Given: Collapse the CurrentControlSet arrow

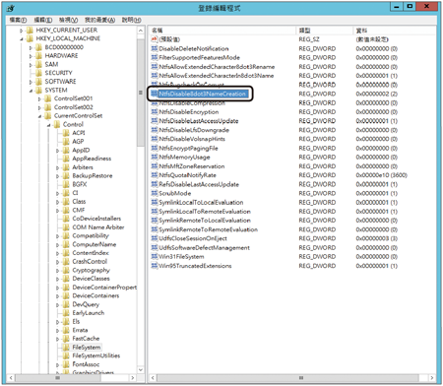Looking at the screenshot, I should point(39,116).
